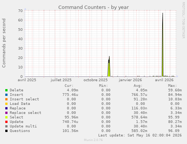Click the 'Avg:' column header

(x=138, y=86)
